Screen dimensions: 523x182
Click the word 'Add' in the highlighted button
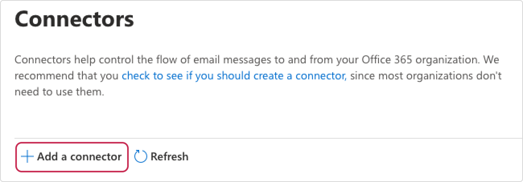46,157
